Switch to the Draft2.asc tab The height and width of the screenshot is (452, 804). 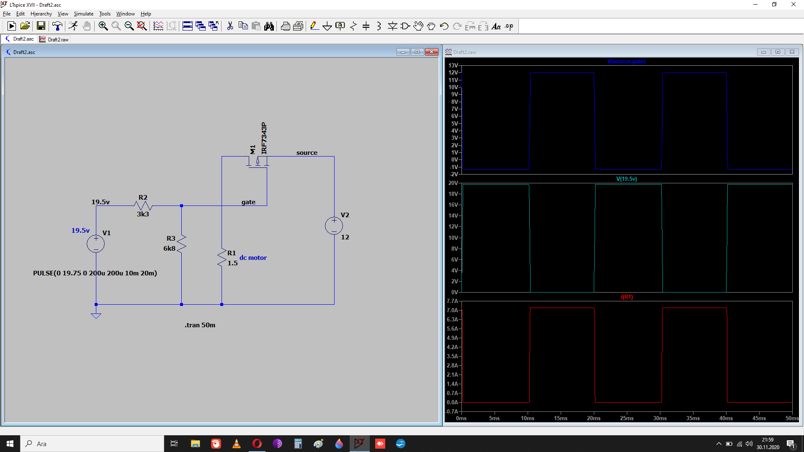(19, 39)
